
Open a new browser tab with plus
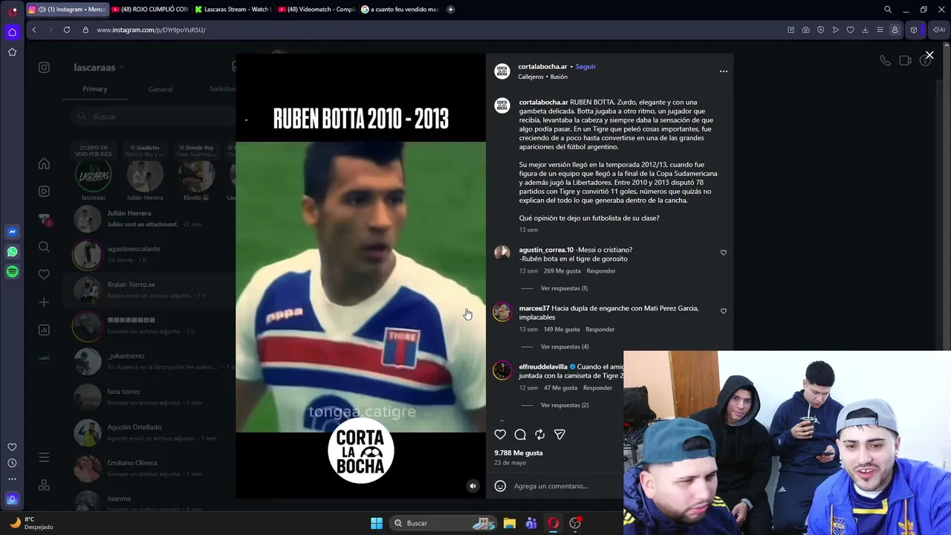pos(450,10)
